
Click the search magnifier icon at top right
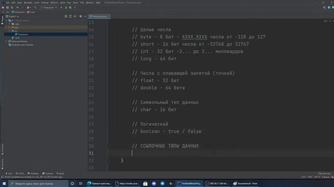[x=324, y=7]
